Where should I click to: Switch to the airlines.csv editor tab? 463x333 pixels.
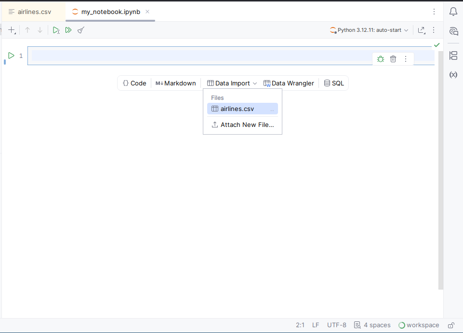coord(34,12)
